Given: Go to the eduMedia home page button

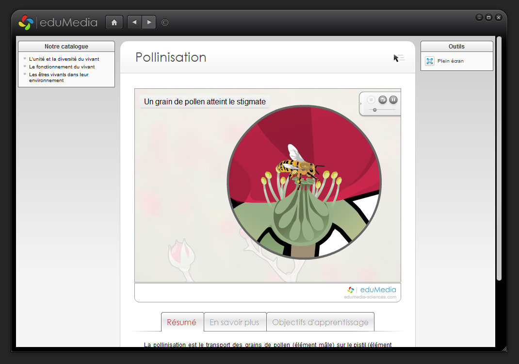Looking at the screenshot, I should point(114,22).
